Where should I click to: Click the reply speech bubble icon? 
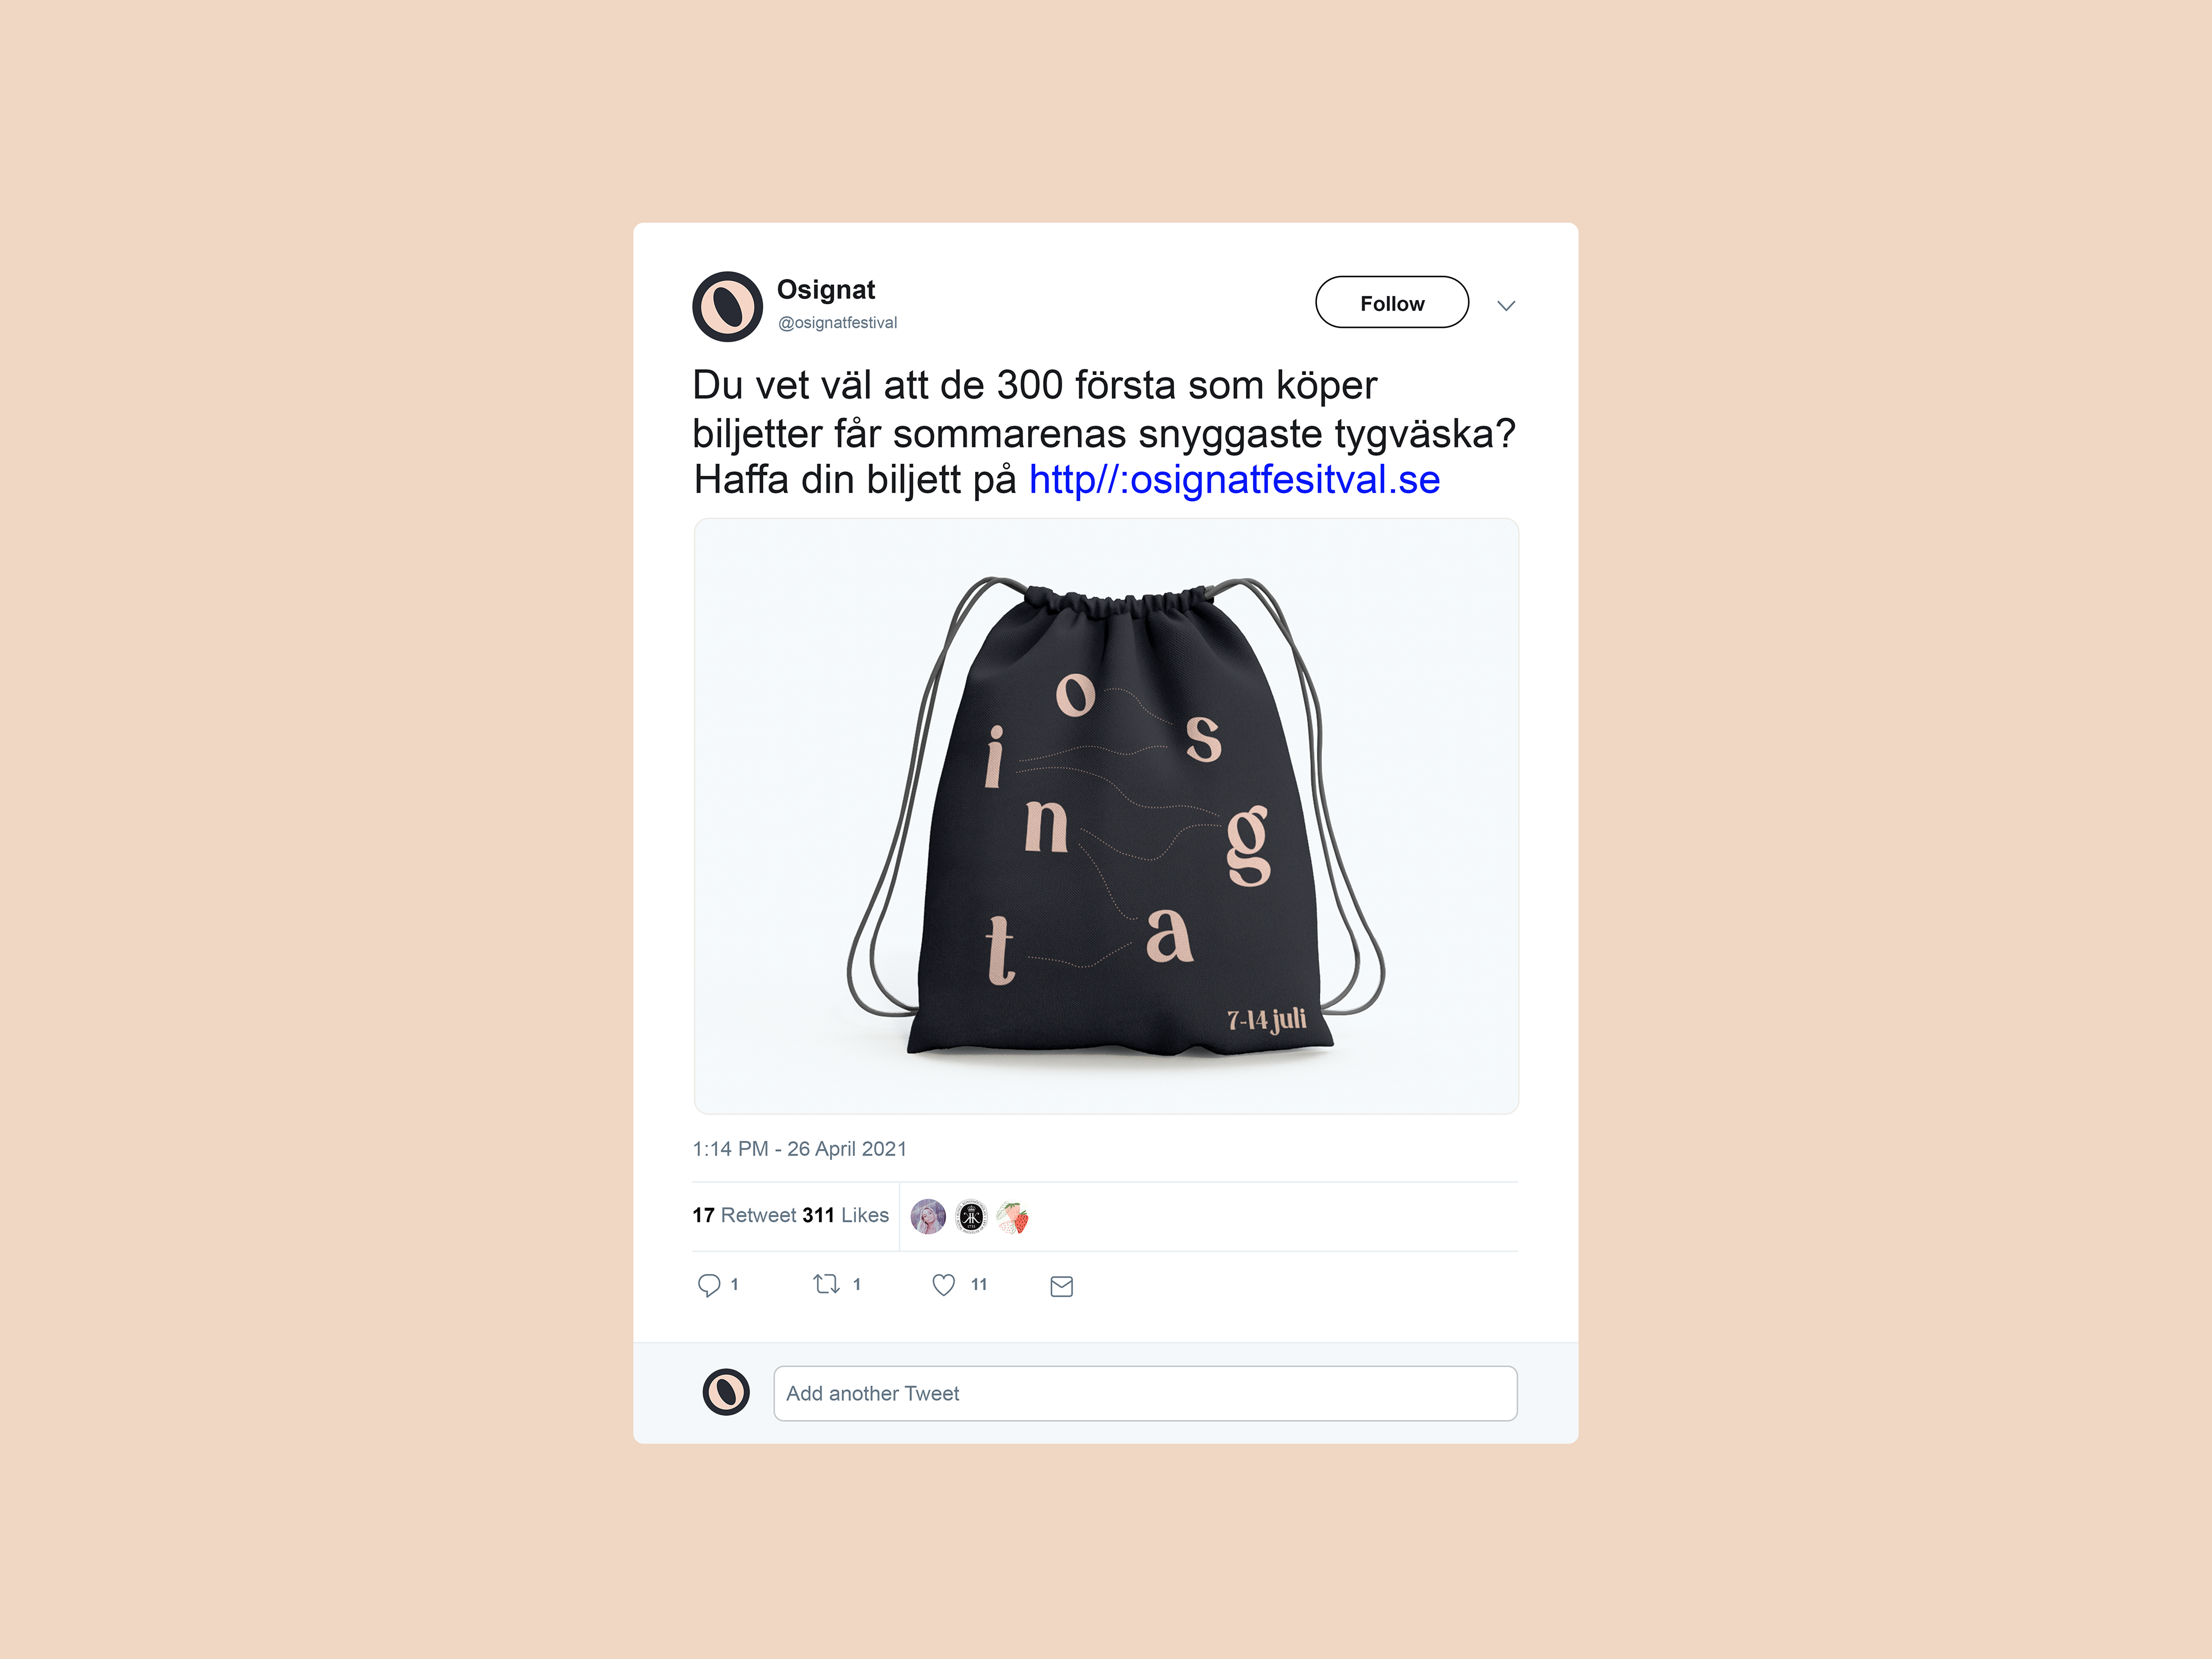tap(709, 1285)
